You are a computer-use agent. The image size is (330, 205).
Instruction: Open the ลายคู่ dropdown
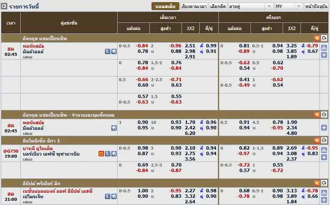tap(250, 6)
